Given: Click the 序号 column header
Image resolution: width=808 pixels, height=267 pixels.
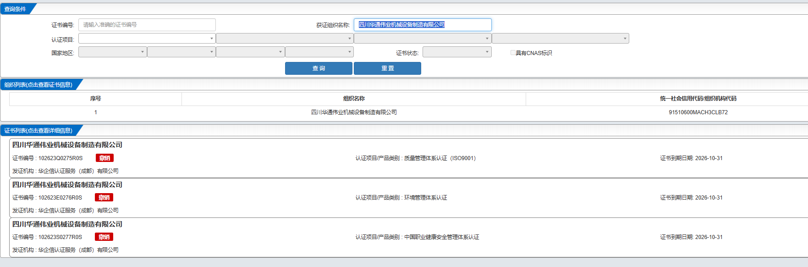Looking at the screenshot, I should (x=95, y=99).
